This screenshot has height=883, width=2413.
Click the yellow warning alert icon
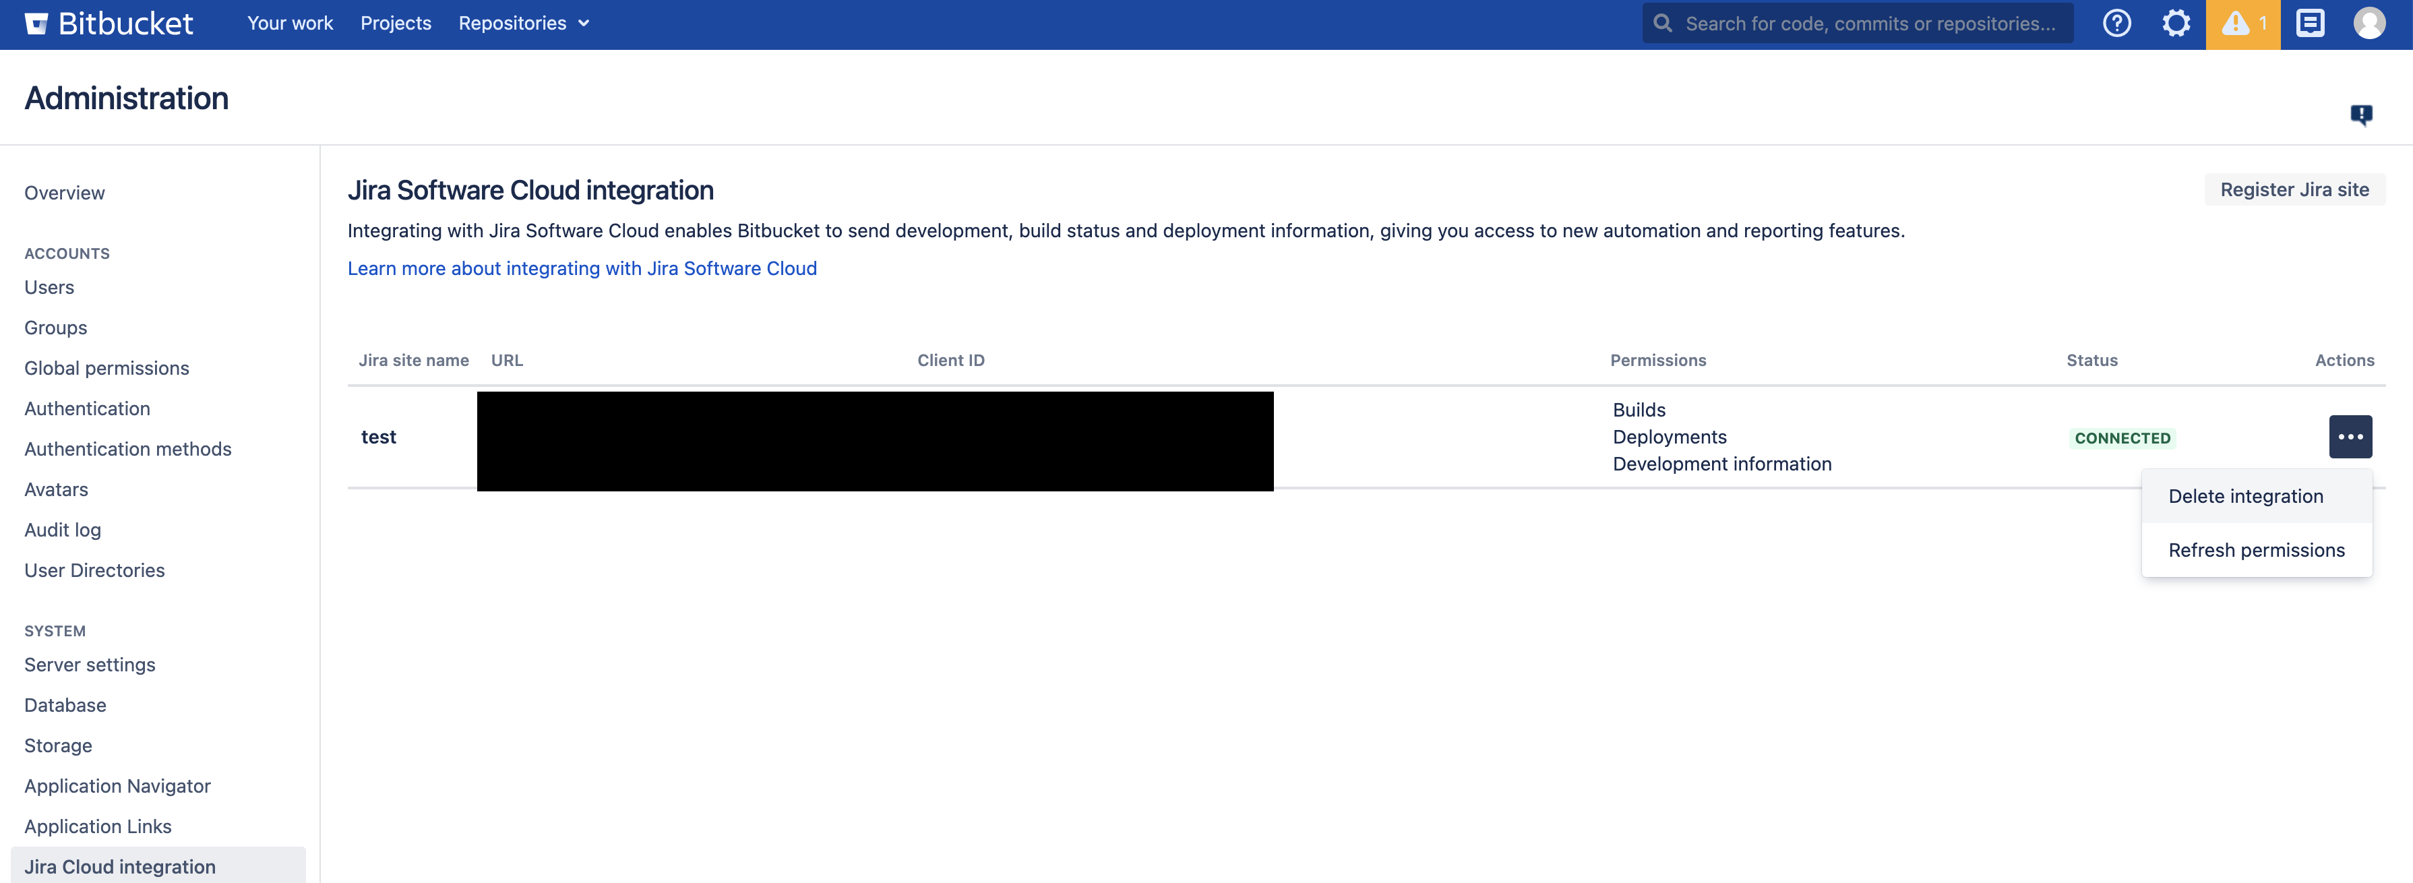(x=2242, y=24)
